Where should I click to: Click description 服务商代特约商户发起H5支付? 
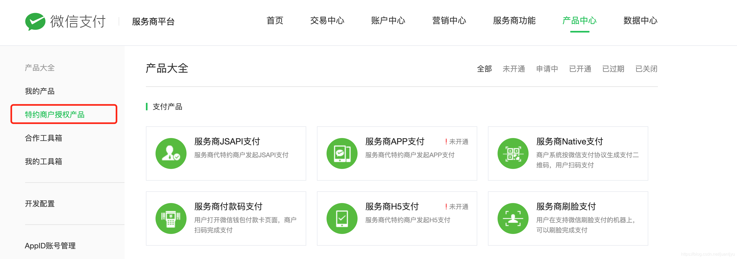click(408, 220)
